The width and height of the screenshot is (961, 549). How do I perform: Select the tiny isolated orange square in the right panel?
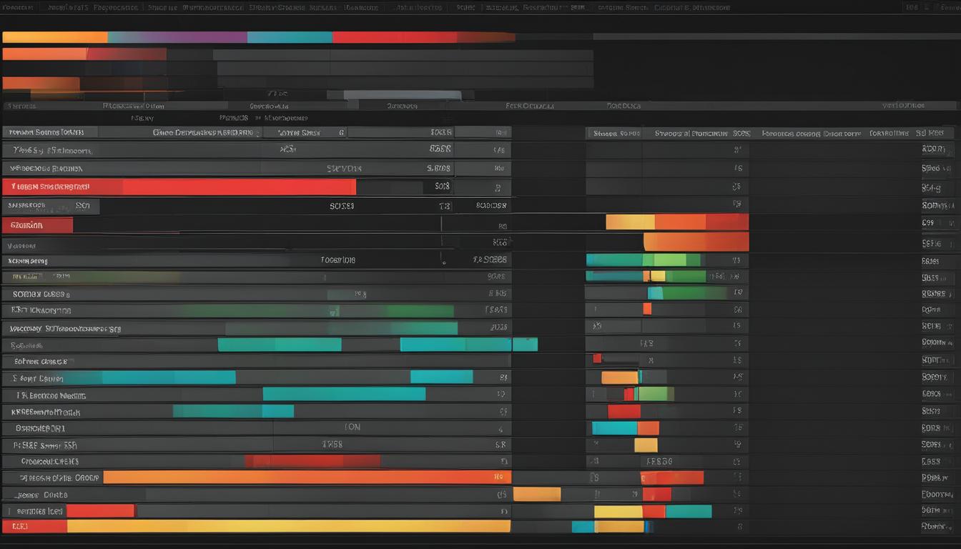tap(647, 309)
